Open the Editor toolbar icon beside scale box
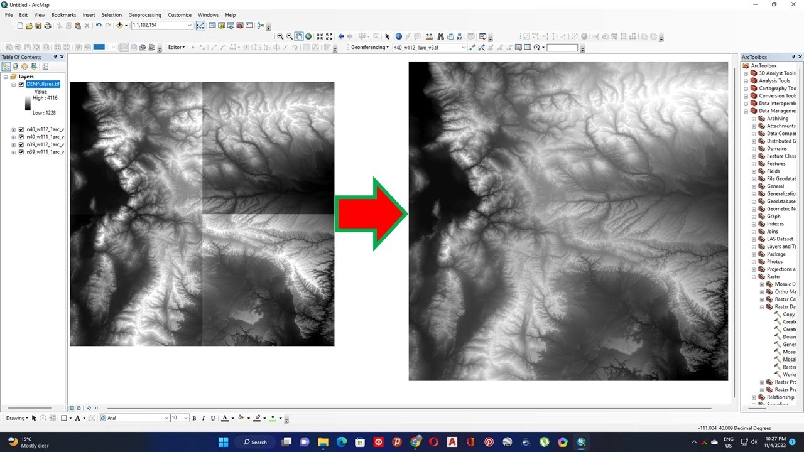 (200, 26)
